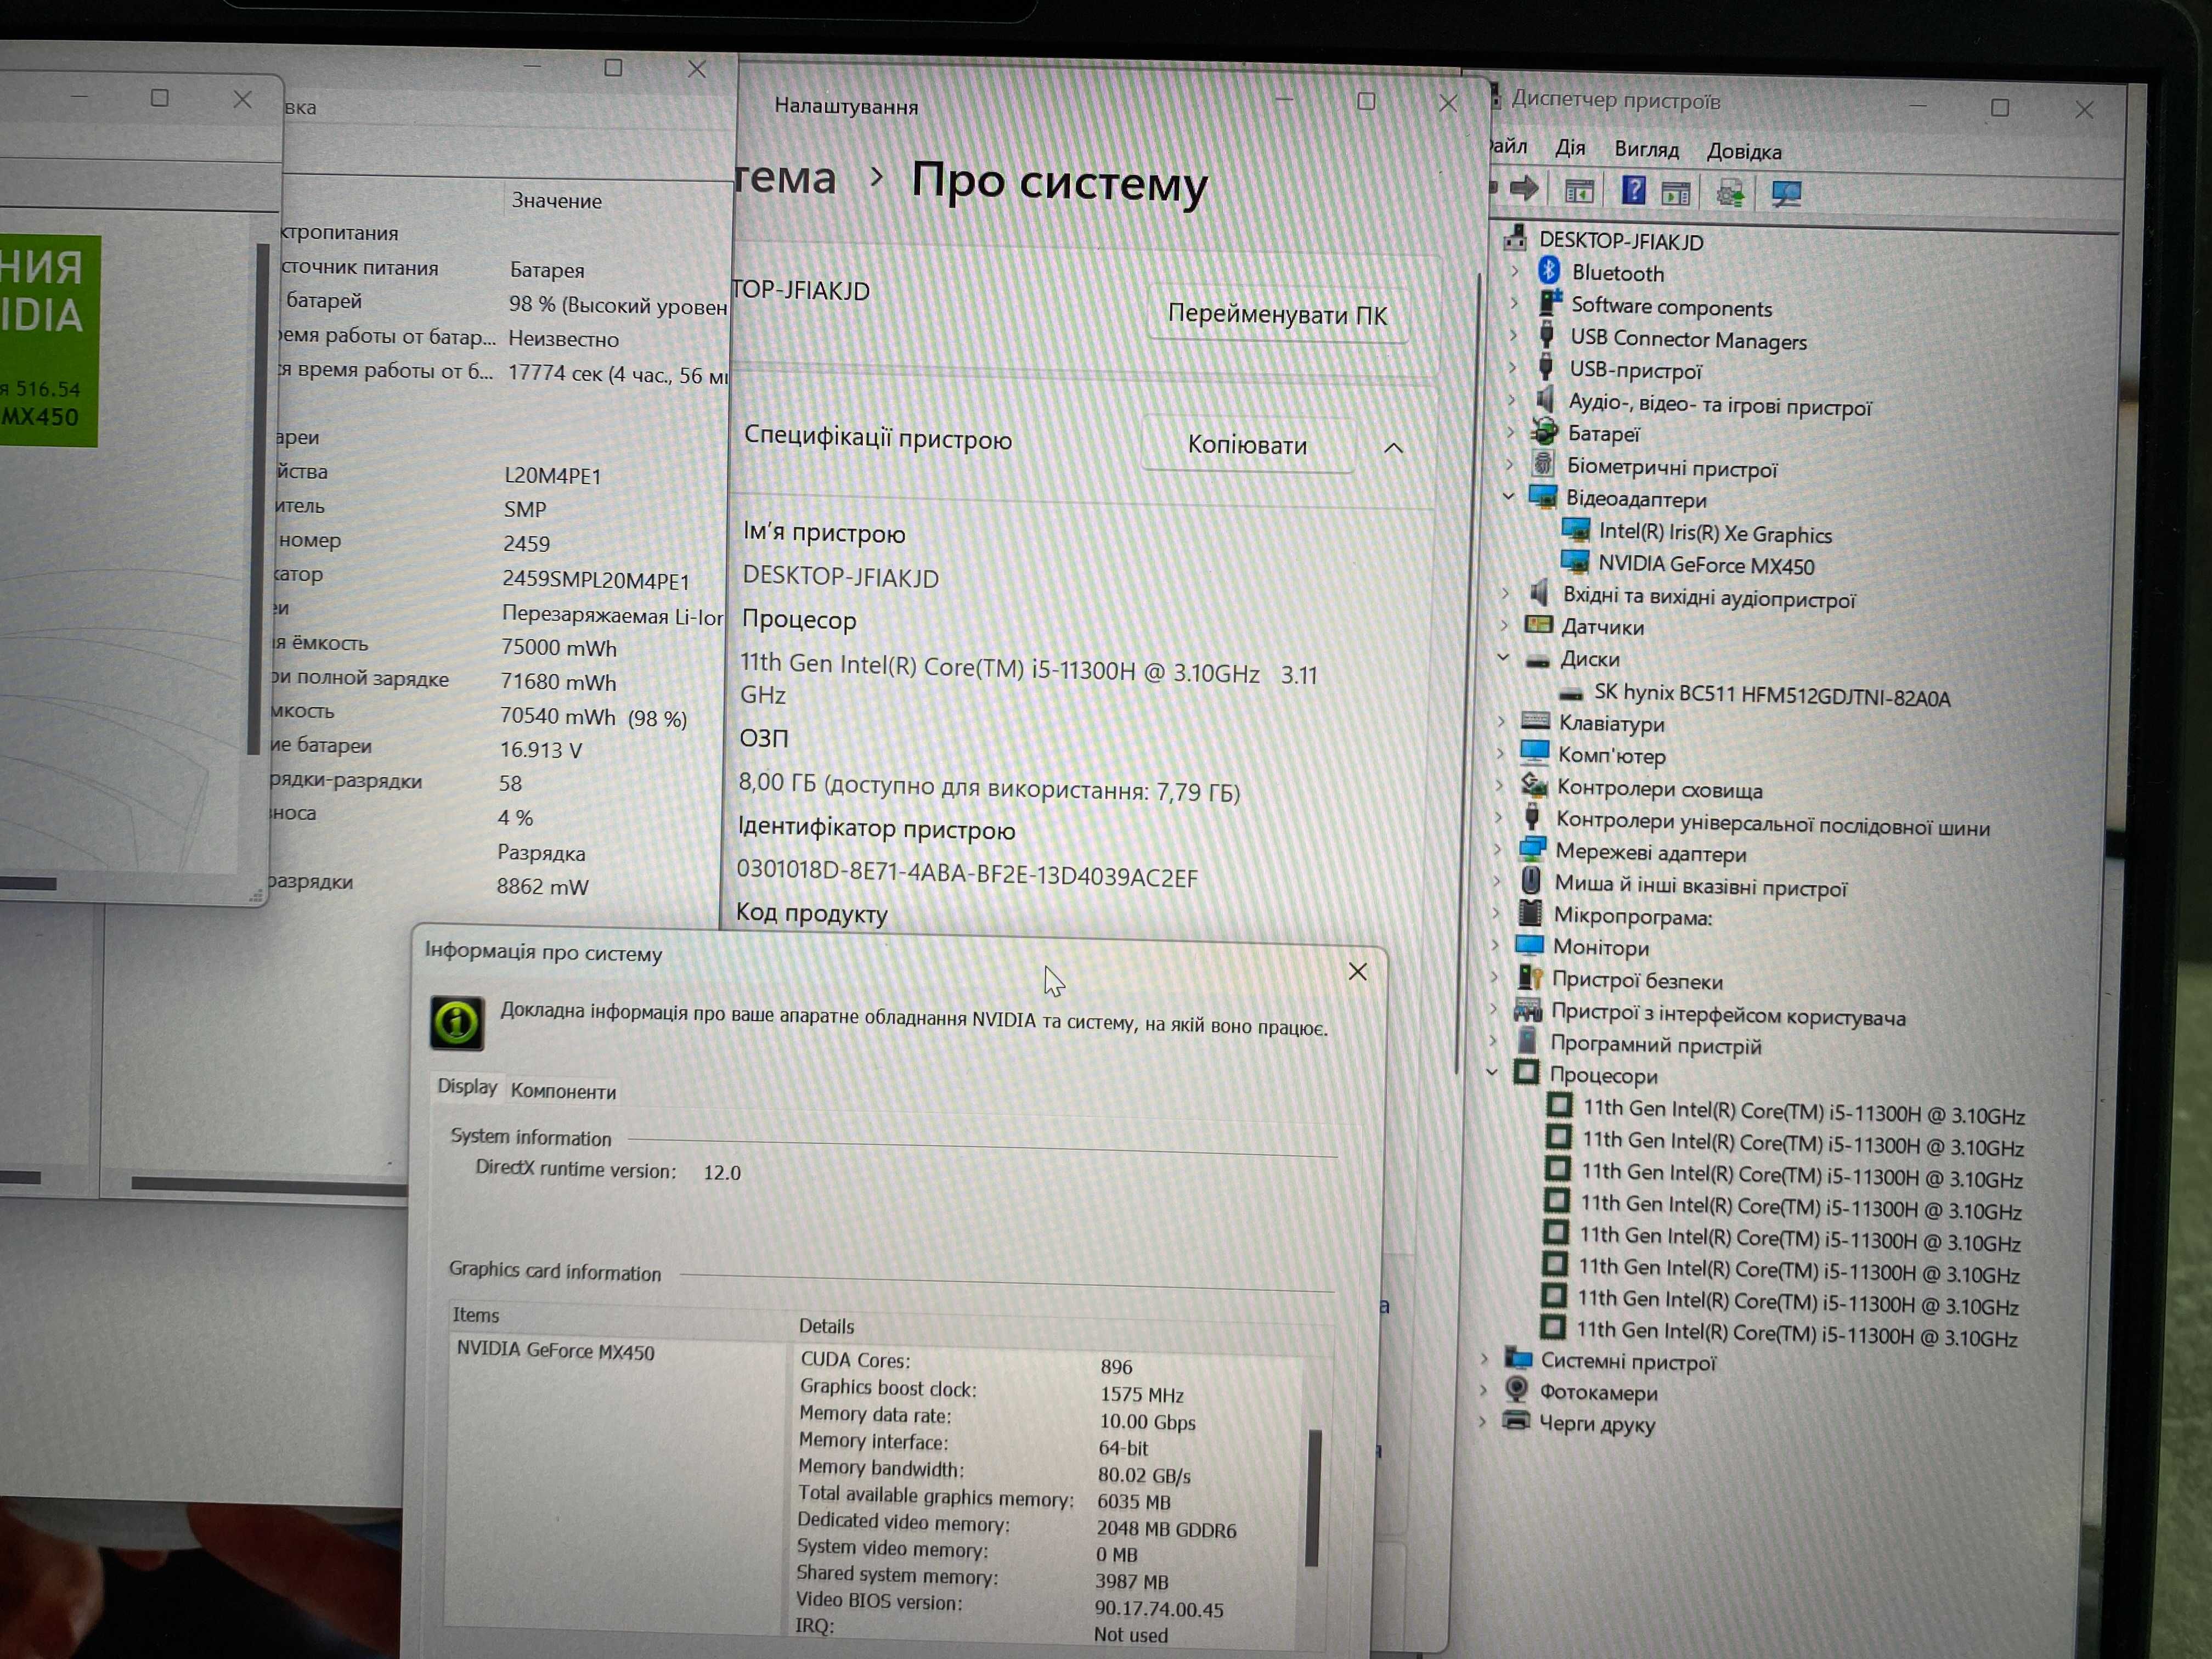2212x1659 pixels.
Task: Expand Вхідні та вихідні аудіопристрої
Action: tap(1505, 593)
